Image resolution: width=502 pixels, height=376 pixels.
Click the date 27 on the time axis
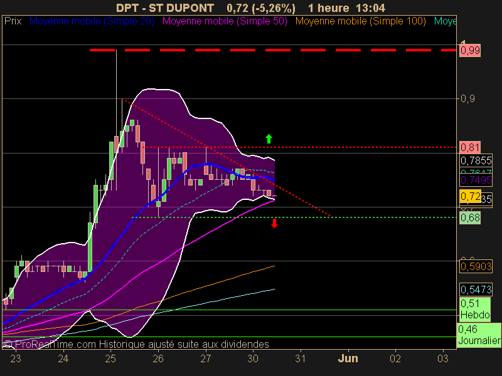coord(206,358)
